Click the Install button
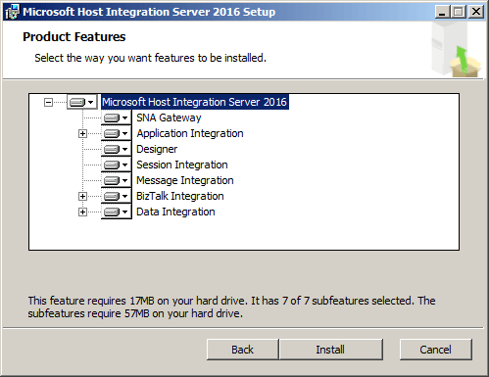The width and height of the screenshot is (489, 377). pyautogui.click(x=330, y=350)
